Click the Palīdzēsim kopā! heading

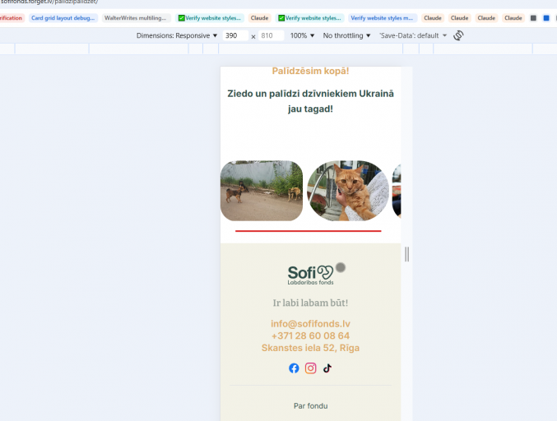click(x=310, y=71)
